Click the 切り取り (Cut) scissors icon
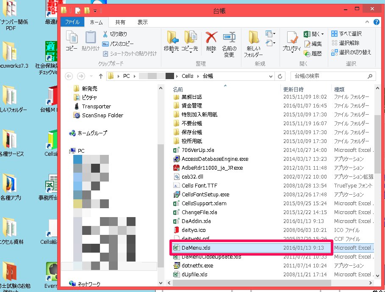This screenshot has height=292, width=385. click(105, 34)
